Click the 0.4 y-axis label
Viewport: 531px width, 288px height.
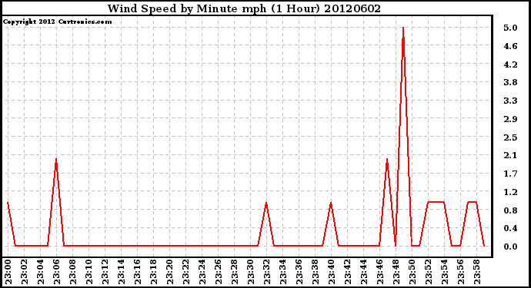(x=510, y=229)
